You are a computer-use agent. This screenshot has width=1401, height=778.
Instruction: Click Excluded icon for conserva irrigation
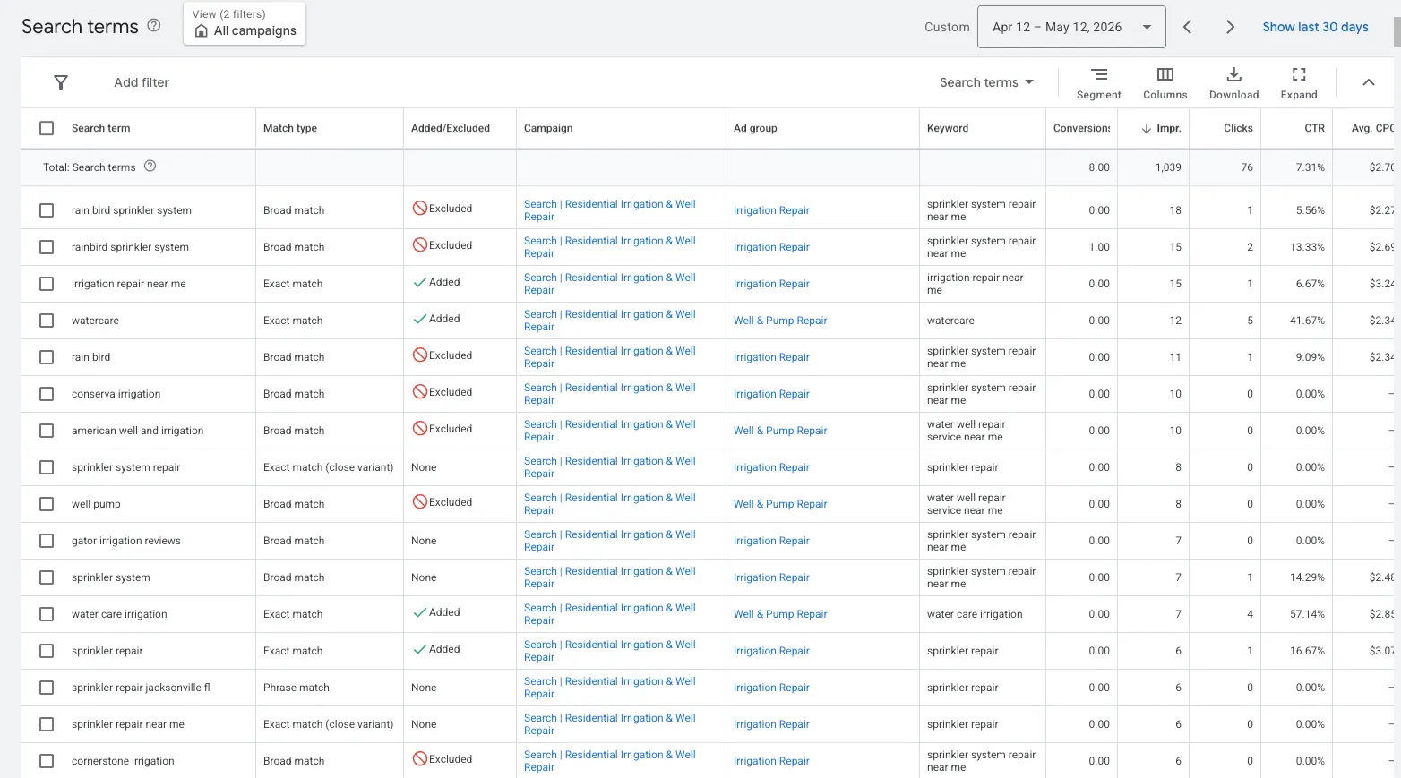click(419, 391)
